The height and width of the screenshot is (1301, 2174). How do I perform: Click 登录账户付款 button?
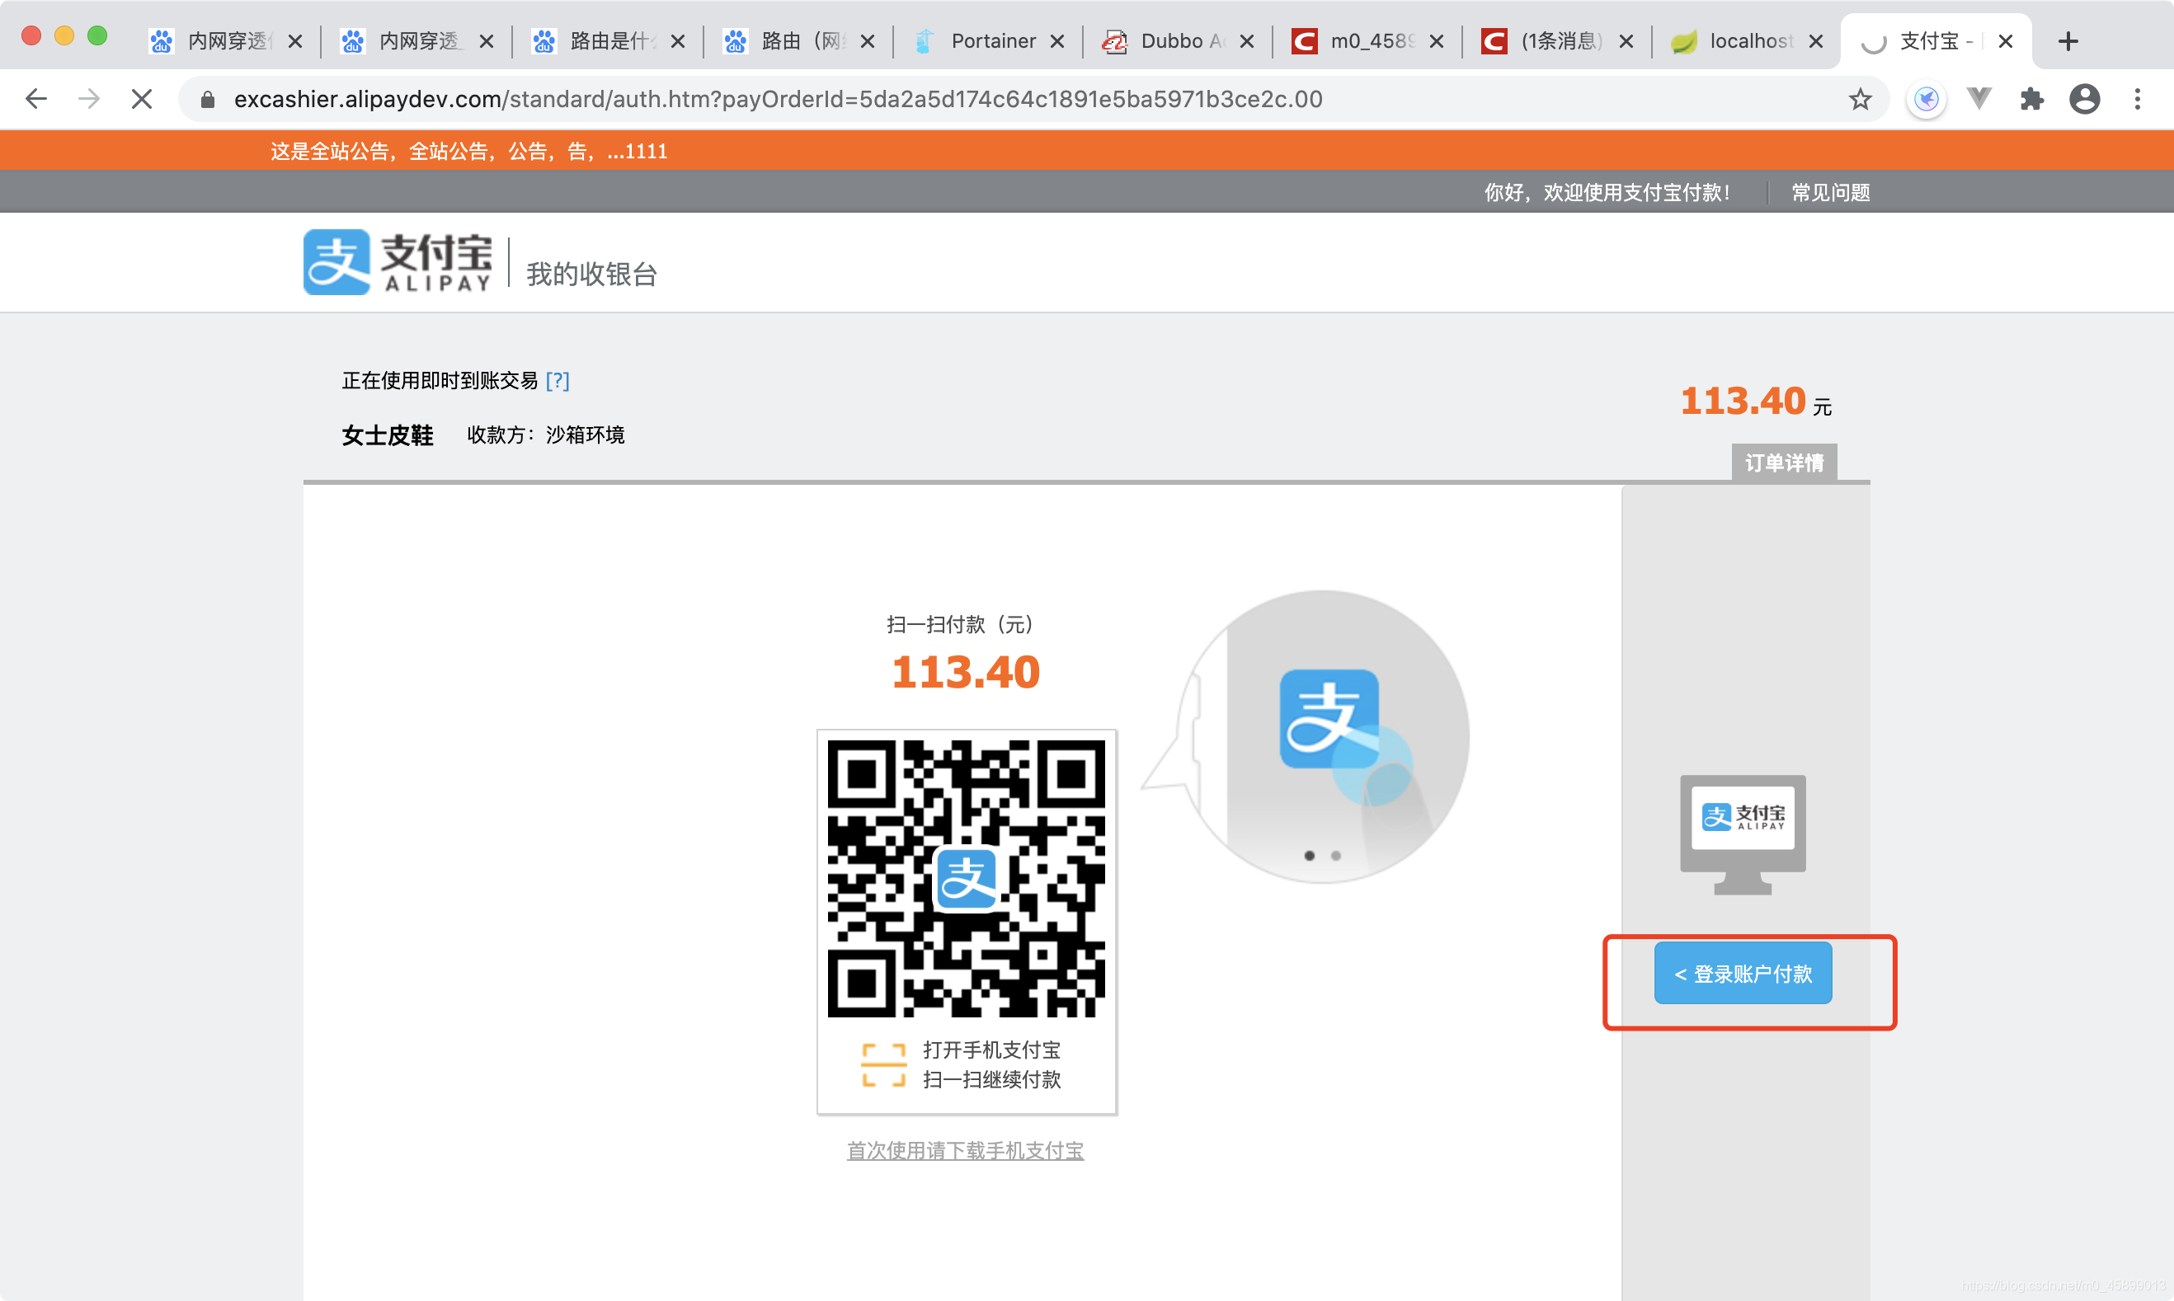1743,973
